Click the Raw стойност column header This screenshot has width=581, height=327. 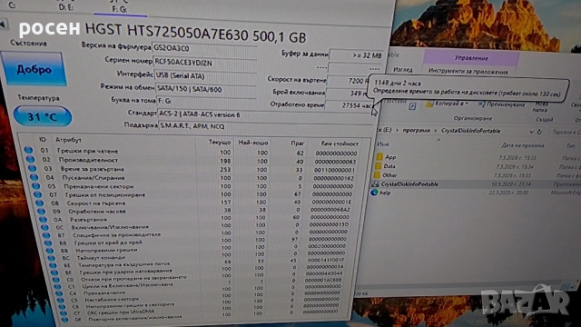(x=340, y=144)
